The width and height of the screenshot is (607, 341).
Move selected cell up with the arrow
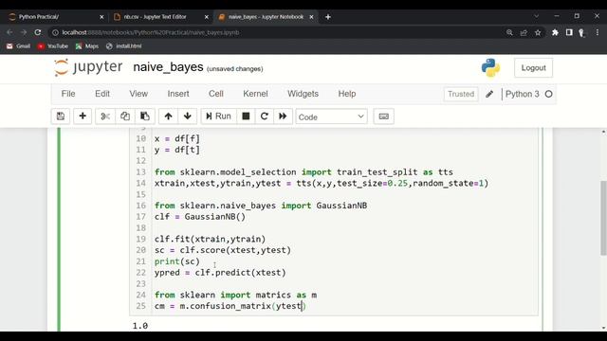click(168, 117)
